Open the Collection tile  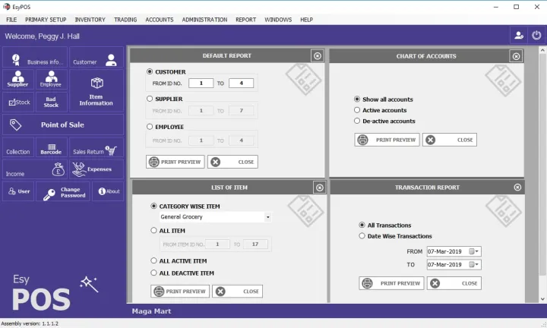coord(18,147)
